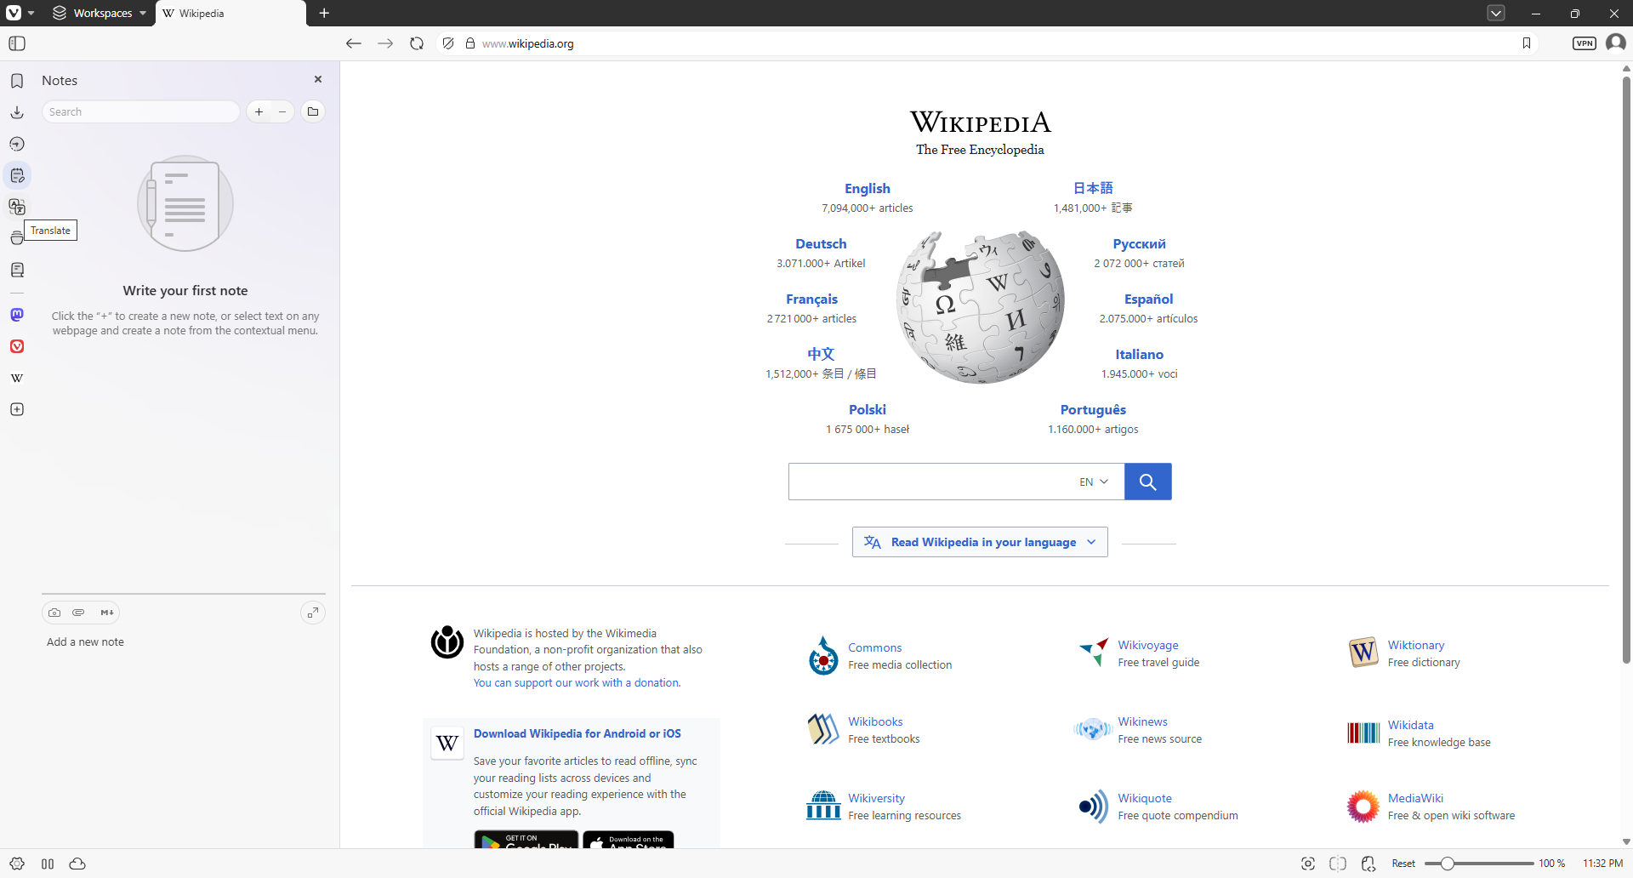Open the Mastodon web panel
1633x878 pixels.
[17, 315]
